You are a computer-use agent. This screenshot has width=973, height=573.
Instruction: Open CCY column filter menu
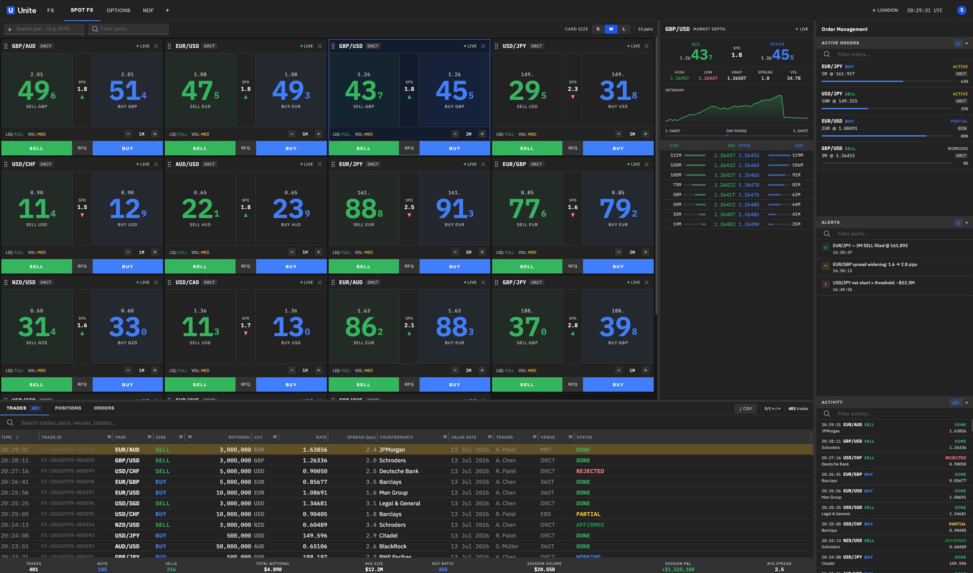(275, 437)
